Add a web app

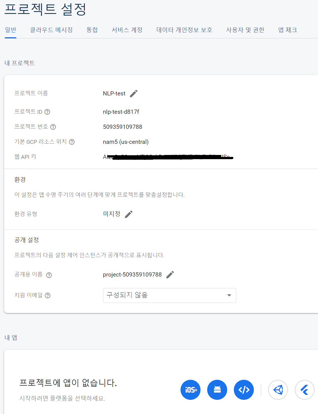point(244,390)
